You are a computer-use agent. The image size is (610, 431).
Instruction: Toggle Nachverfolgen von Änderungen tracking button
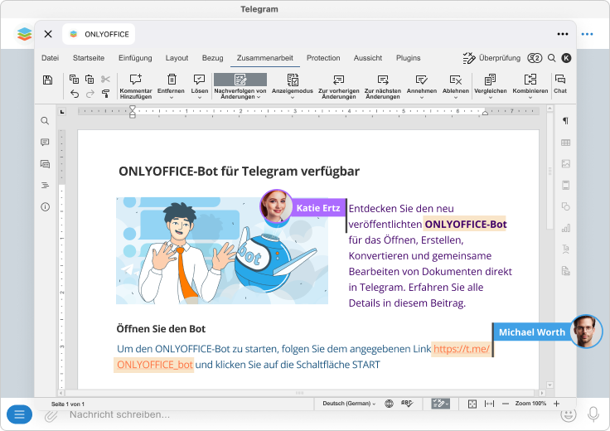[240, 86]
